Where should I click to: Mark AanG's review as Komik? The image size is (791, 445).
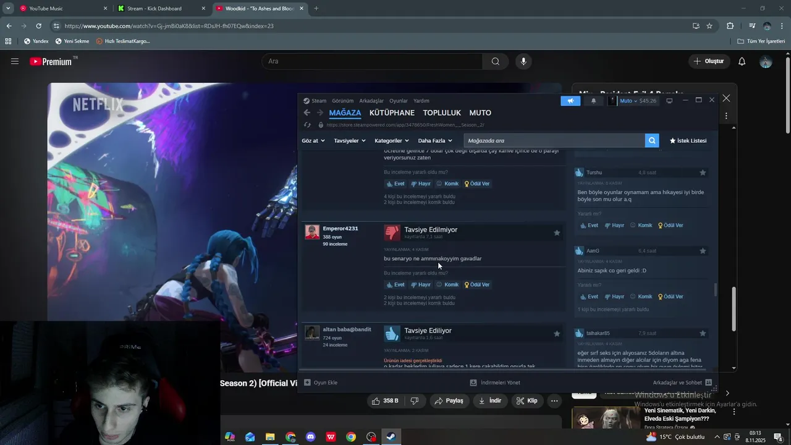point(641,297)
